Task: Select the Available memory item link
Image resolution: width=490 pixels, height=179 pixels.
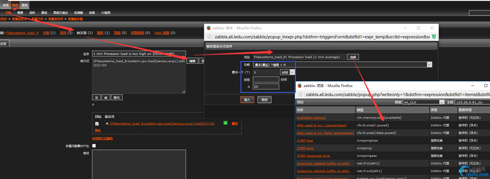Action: click(311, 118)
